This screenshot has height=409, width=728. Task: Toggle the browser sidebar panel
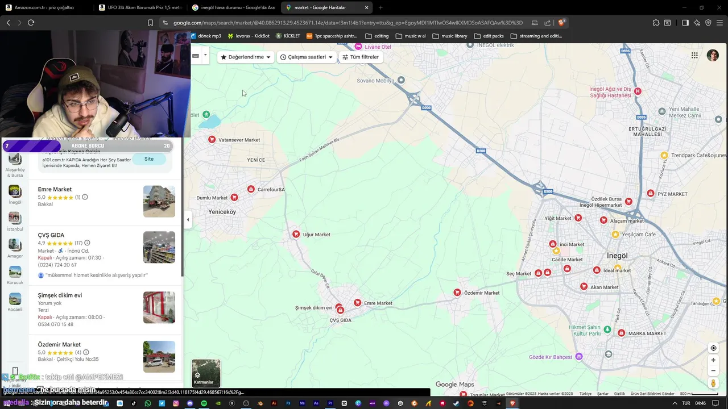[685, 23]
